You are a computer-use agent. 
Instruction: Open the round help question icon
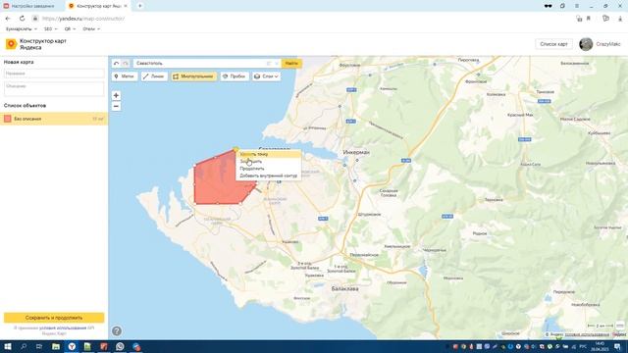[117, 331]
